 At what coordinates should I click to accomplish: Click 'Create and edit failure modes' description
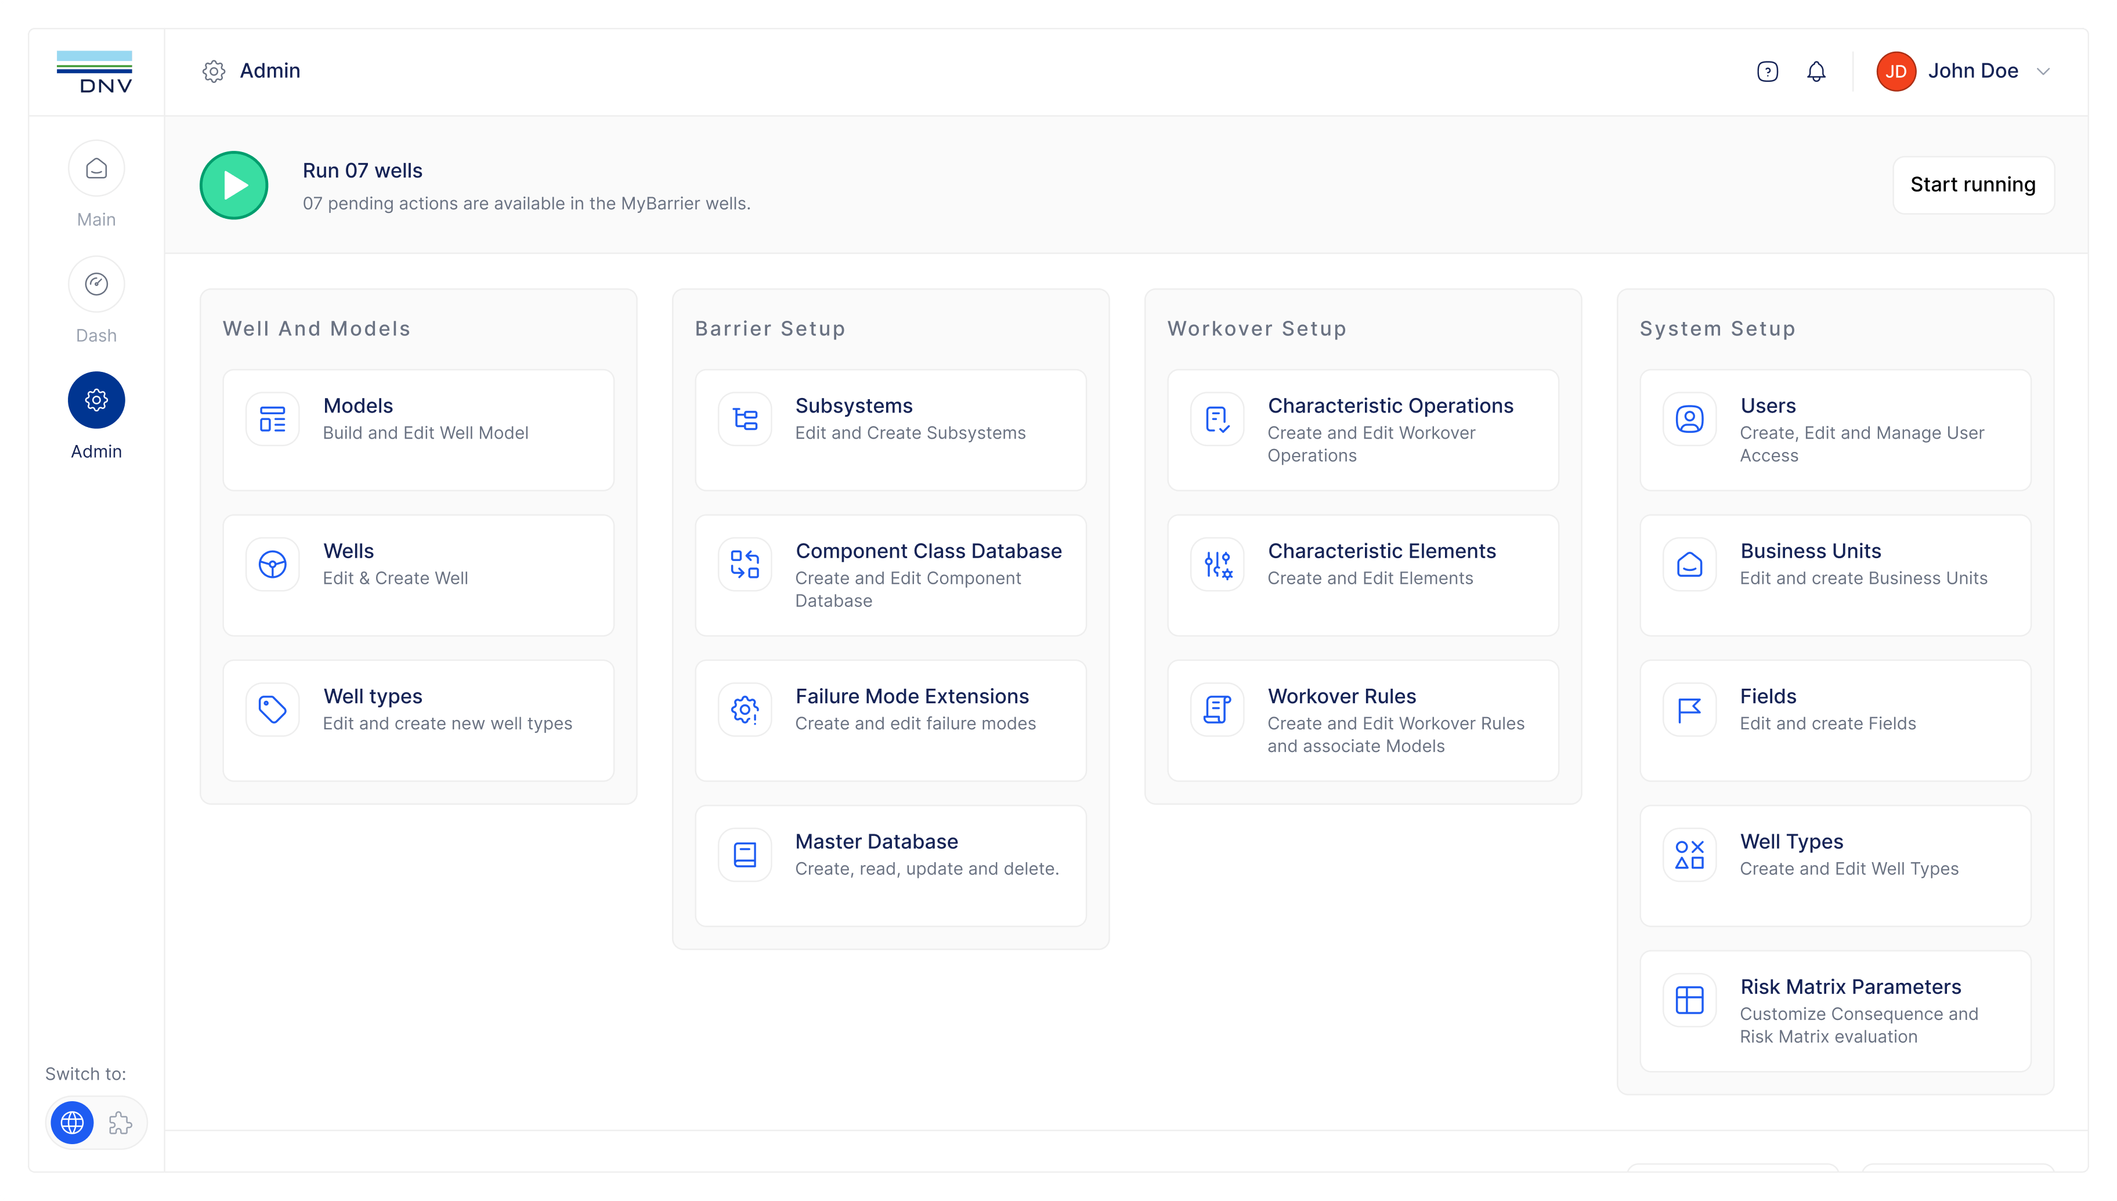[915, 724]
